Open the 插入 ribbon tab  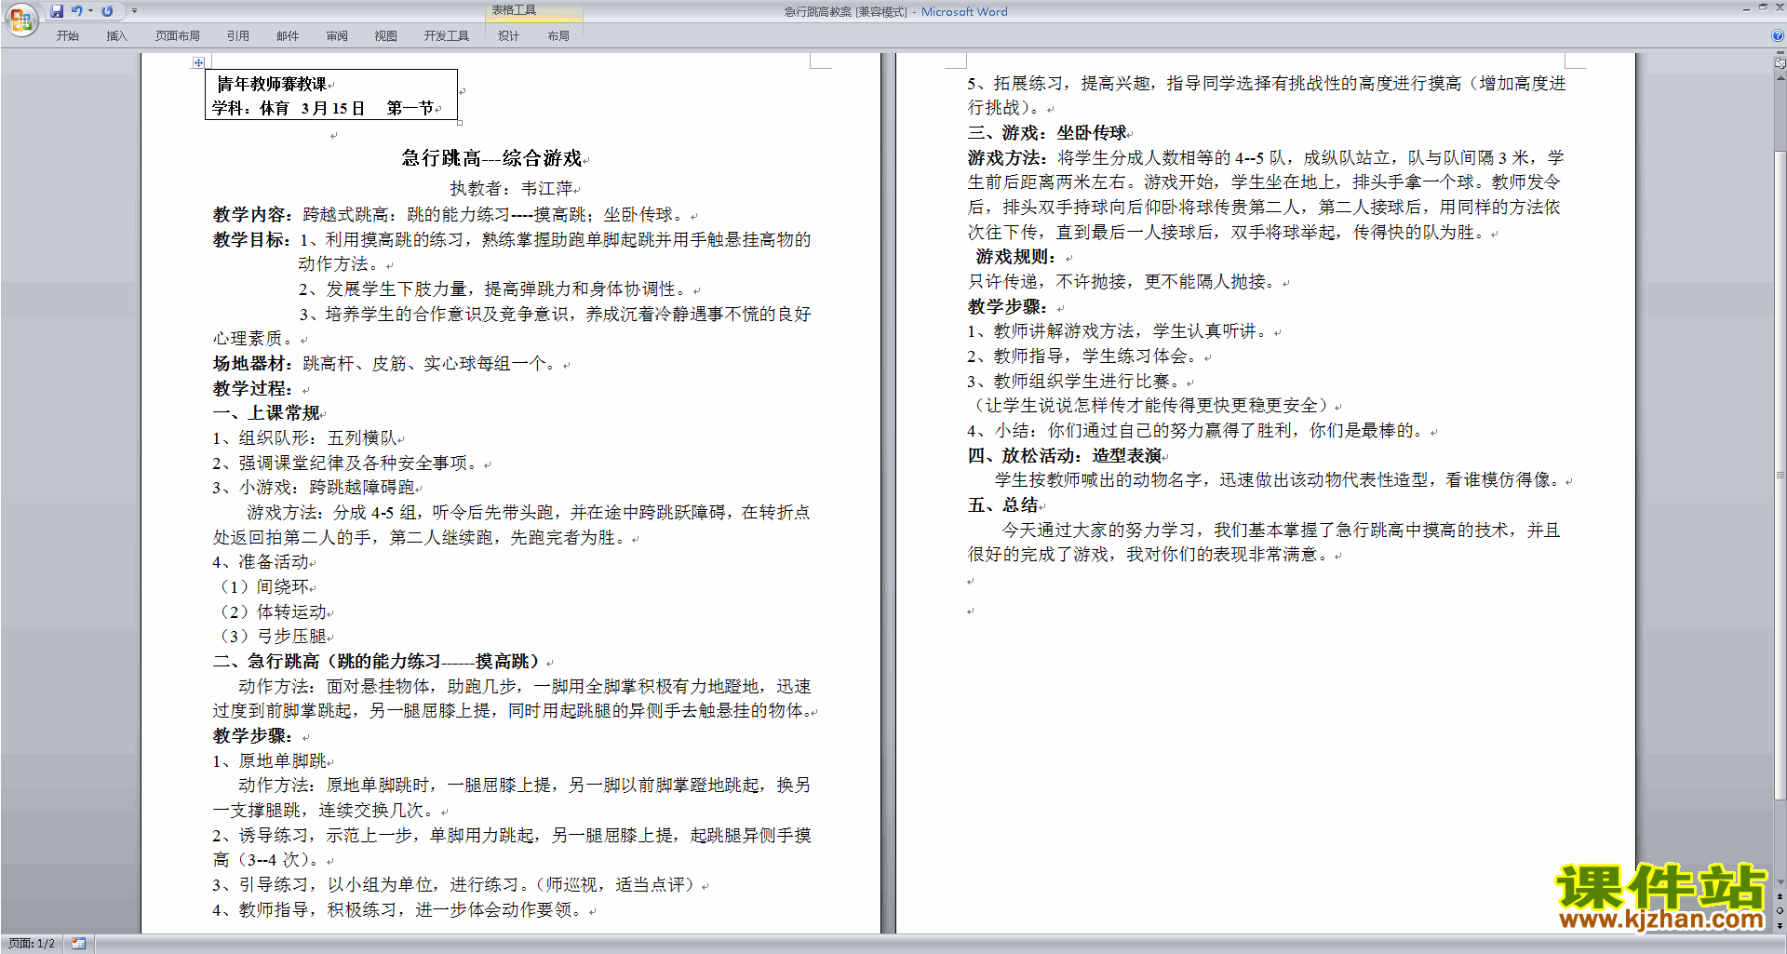[x=116, y=36]
